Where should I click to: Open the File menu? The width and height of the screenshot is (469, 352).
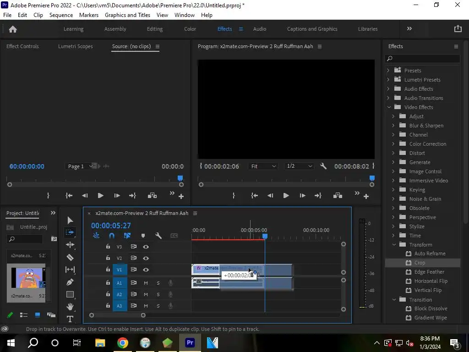[x=7, y=15]
